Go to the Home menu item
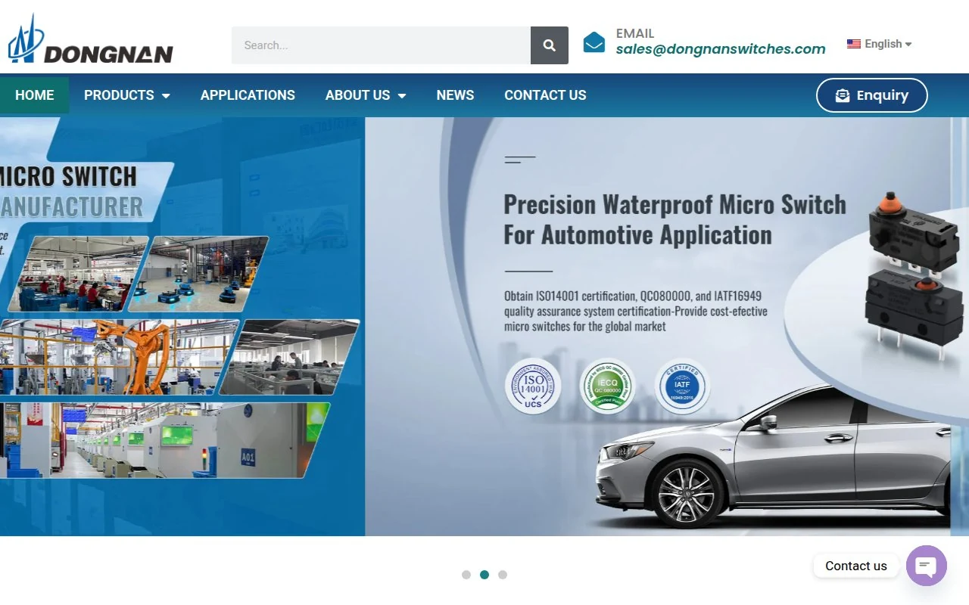The width and height of the screenshot is (969, 605). point(35,95)
